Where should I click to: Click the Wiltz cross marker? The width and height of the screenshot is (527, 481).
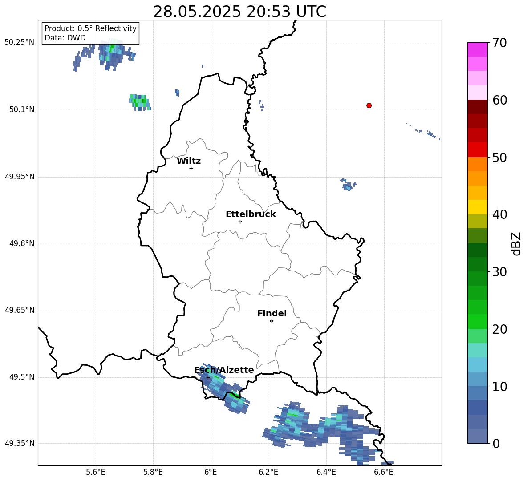click(x=191, y=168)
